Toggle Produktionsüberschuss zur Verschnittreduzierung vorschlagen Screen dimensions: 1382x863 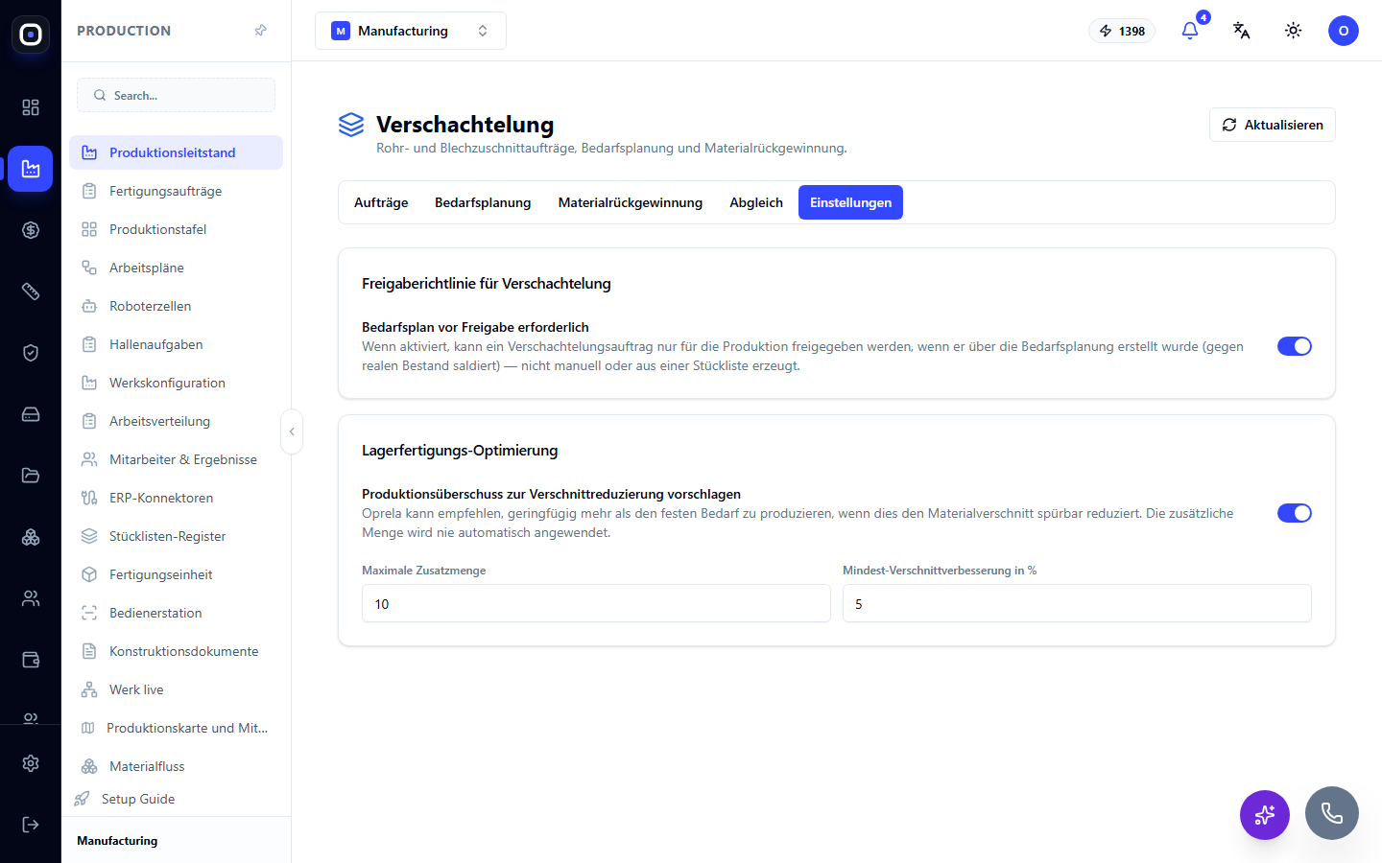(1295, 513)
